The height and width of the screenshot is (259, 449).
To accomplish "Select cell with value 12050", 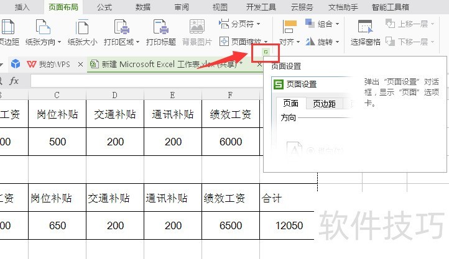I will (x=287, y=225).
